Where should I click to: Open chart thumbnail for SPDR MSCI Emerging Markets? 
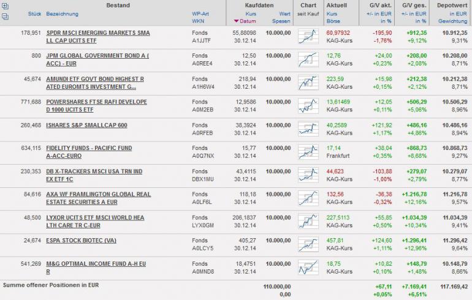coord(308,37)
